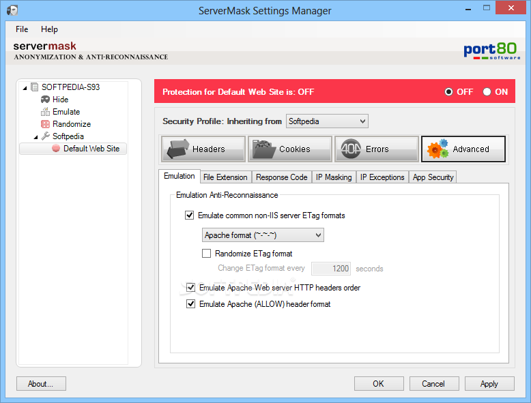Click the port80 software logo
The image size is (531, 403).
[x=491, y=50]
